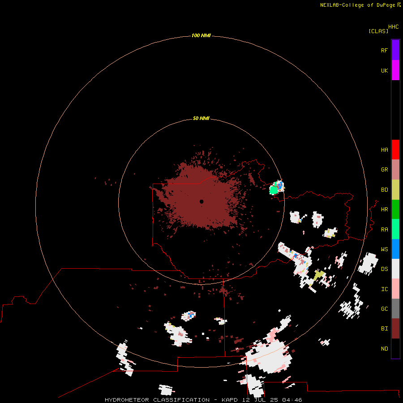
Task: Click the 50 NMI range ring label
Action: [201, 118]
